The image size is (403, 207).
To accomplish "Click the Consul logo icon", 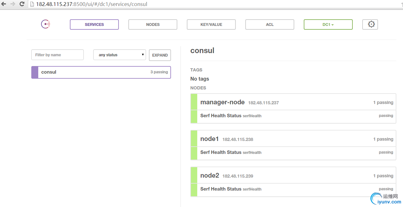I will pos(46,24).
